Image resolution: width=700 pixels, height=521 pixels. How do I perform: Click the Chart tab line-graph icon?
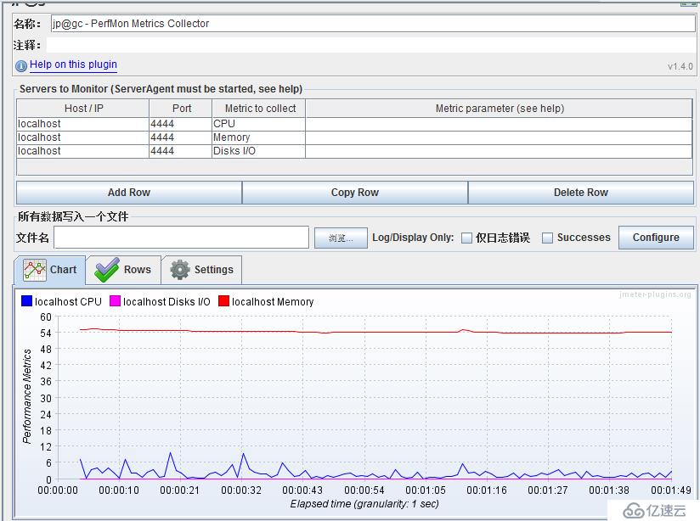(35, 270)
